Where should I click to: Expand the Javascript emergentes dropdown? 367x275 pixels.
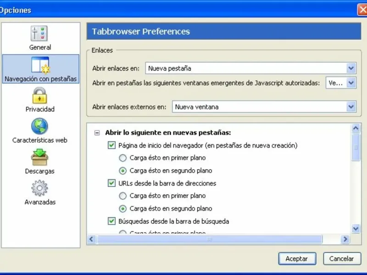click(351, 83)
